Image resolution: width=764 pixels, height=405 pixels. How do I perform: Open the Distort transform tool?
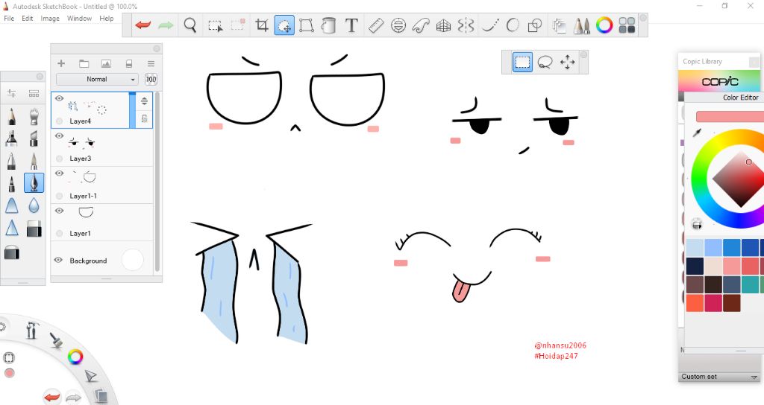[307, 25]
